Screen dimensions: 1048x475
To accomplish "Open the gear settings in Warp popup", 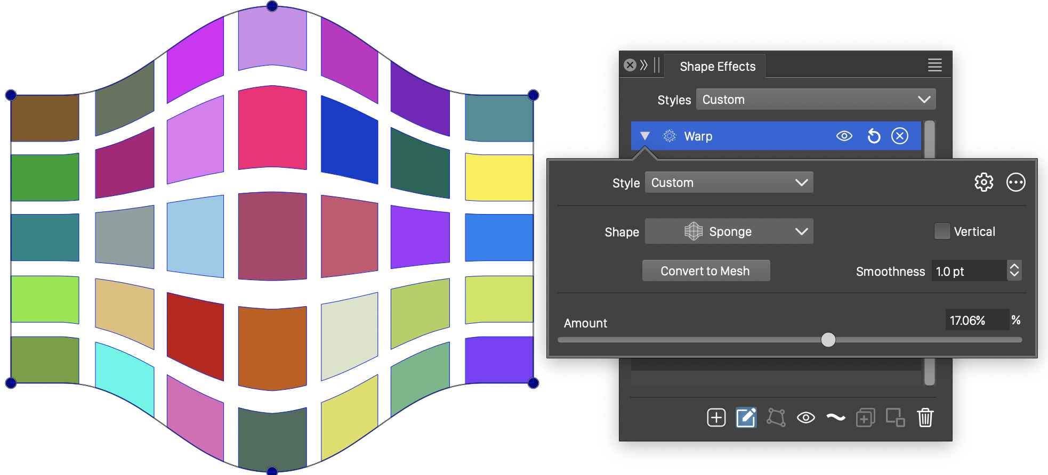I will pos(983,182).
